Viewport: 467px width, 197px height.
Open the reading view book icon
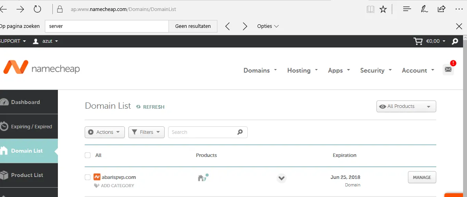[x=370, y=9]
